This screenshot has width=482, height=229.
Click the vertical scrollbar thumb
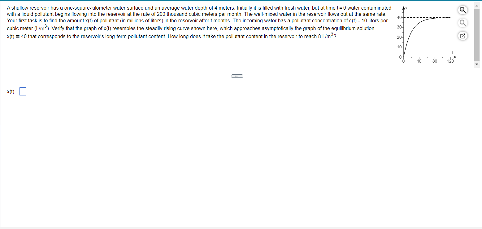(477, 35)
